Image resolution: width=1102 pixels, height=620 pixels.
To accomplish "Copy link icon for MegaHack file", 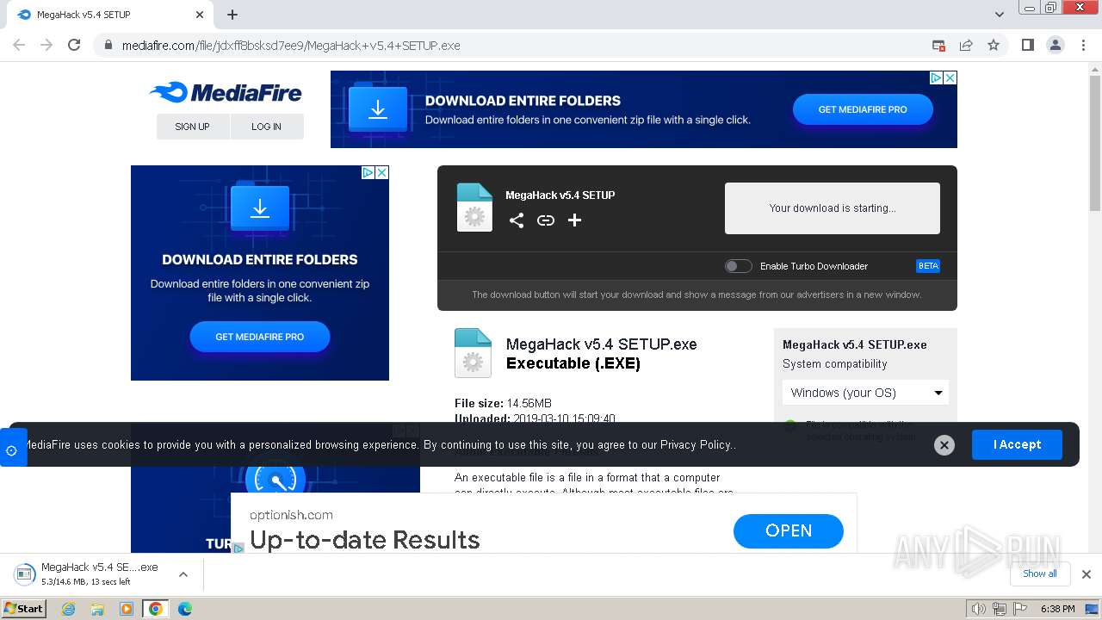I will (x=546, y=220).
